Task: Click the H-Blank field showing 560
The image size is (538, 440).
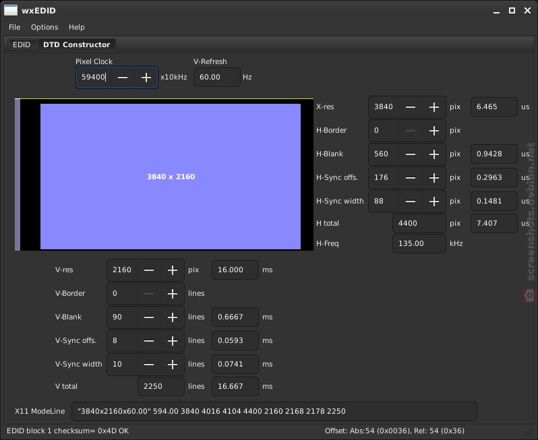Action: (384, 154)
